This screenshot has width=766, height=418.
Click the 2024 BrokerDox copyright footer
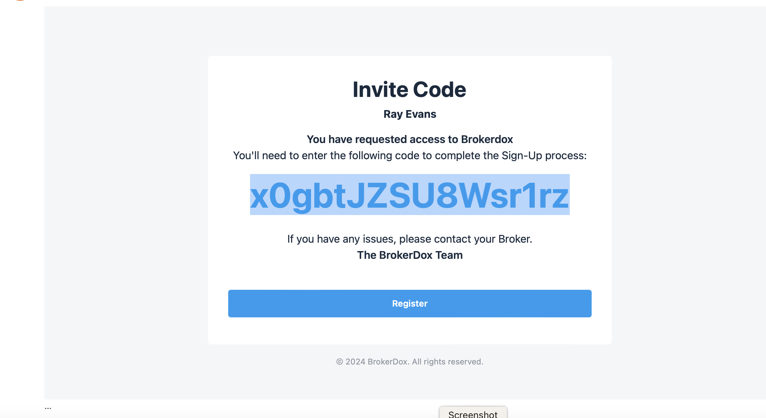coord(410,362)
